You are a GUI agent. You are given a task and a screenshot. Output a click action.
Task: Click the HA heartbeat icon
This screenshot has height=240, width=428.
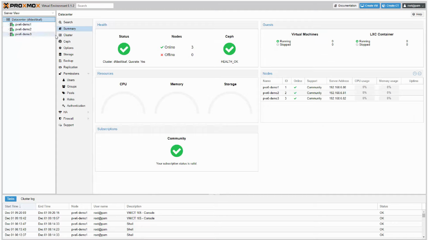(x=60, y=112)
